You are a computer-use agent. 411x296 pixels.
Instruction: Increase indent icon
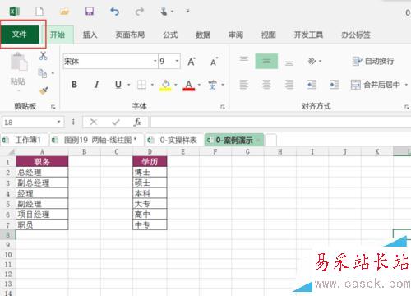(x=334, y=85)
